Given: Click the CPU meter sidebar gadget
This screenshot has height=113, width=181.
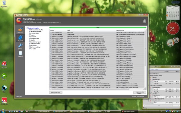Looking at the screenshot, I should point(173,42).
